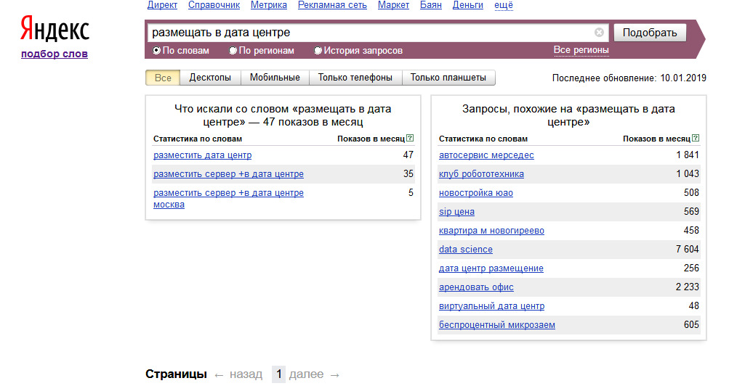This screenshot has height=386, width=729.
Task: Open 'Деньги' in the top navigation
Action: point(468,5)
